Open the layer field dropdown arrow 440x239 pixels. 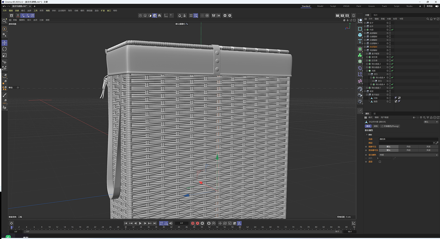434,143
